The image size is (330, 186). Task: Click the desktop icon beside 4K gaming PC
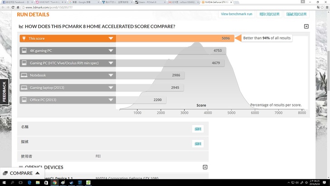24,50
